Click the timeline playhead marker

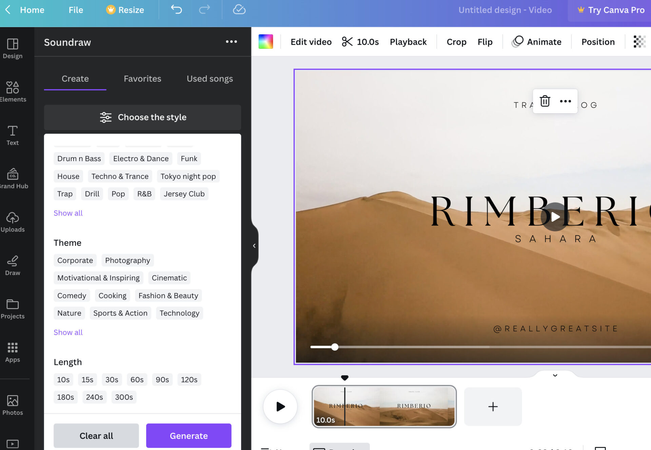pyautogui.click(x=344, y=377)
